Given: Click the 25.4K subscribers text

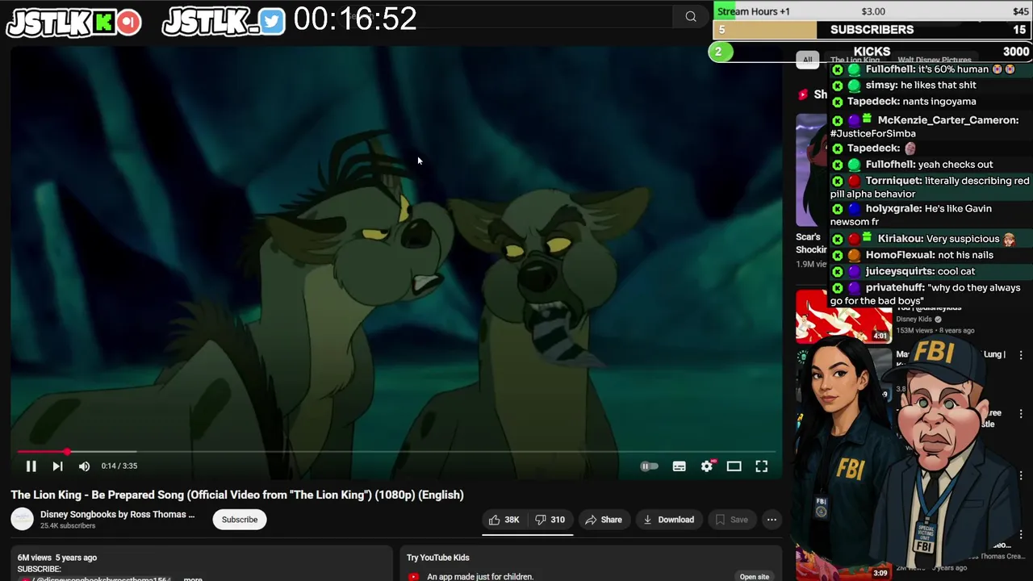Looking at the screenshot, I should tap(68, 526).
